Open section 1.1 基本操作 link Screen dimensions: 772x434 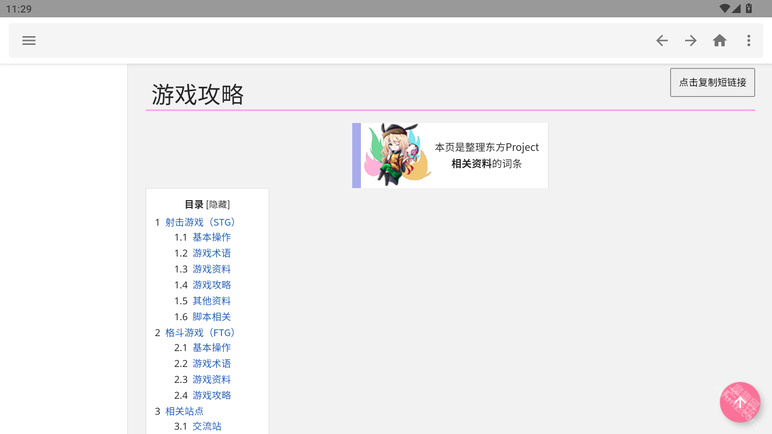click(211, 237)
